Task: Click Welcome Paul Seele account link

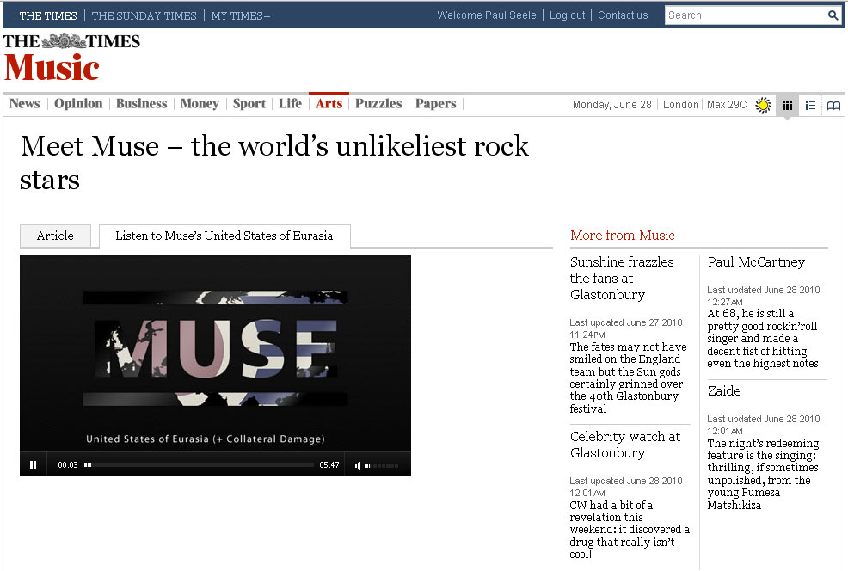Action: [x=486, y=15]
